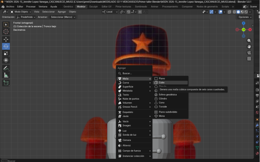Click the zoom magnifier viewport button

coord(249,41)
